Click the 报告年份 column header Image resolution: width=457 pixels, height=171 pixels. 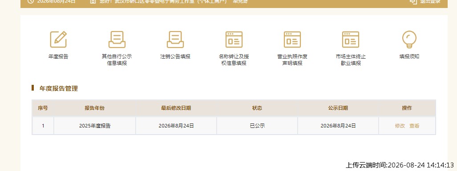95,108
